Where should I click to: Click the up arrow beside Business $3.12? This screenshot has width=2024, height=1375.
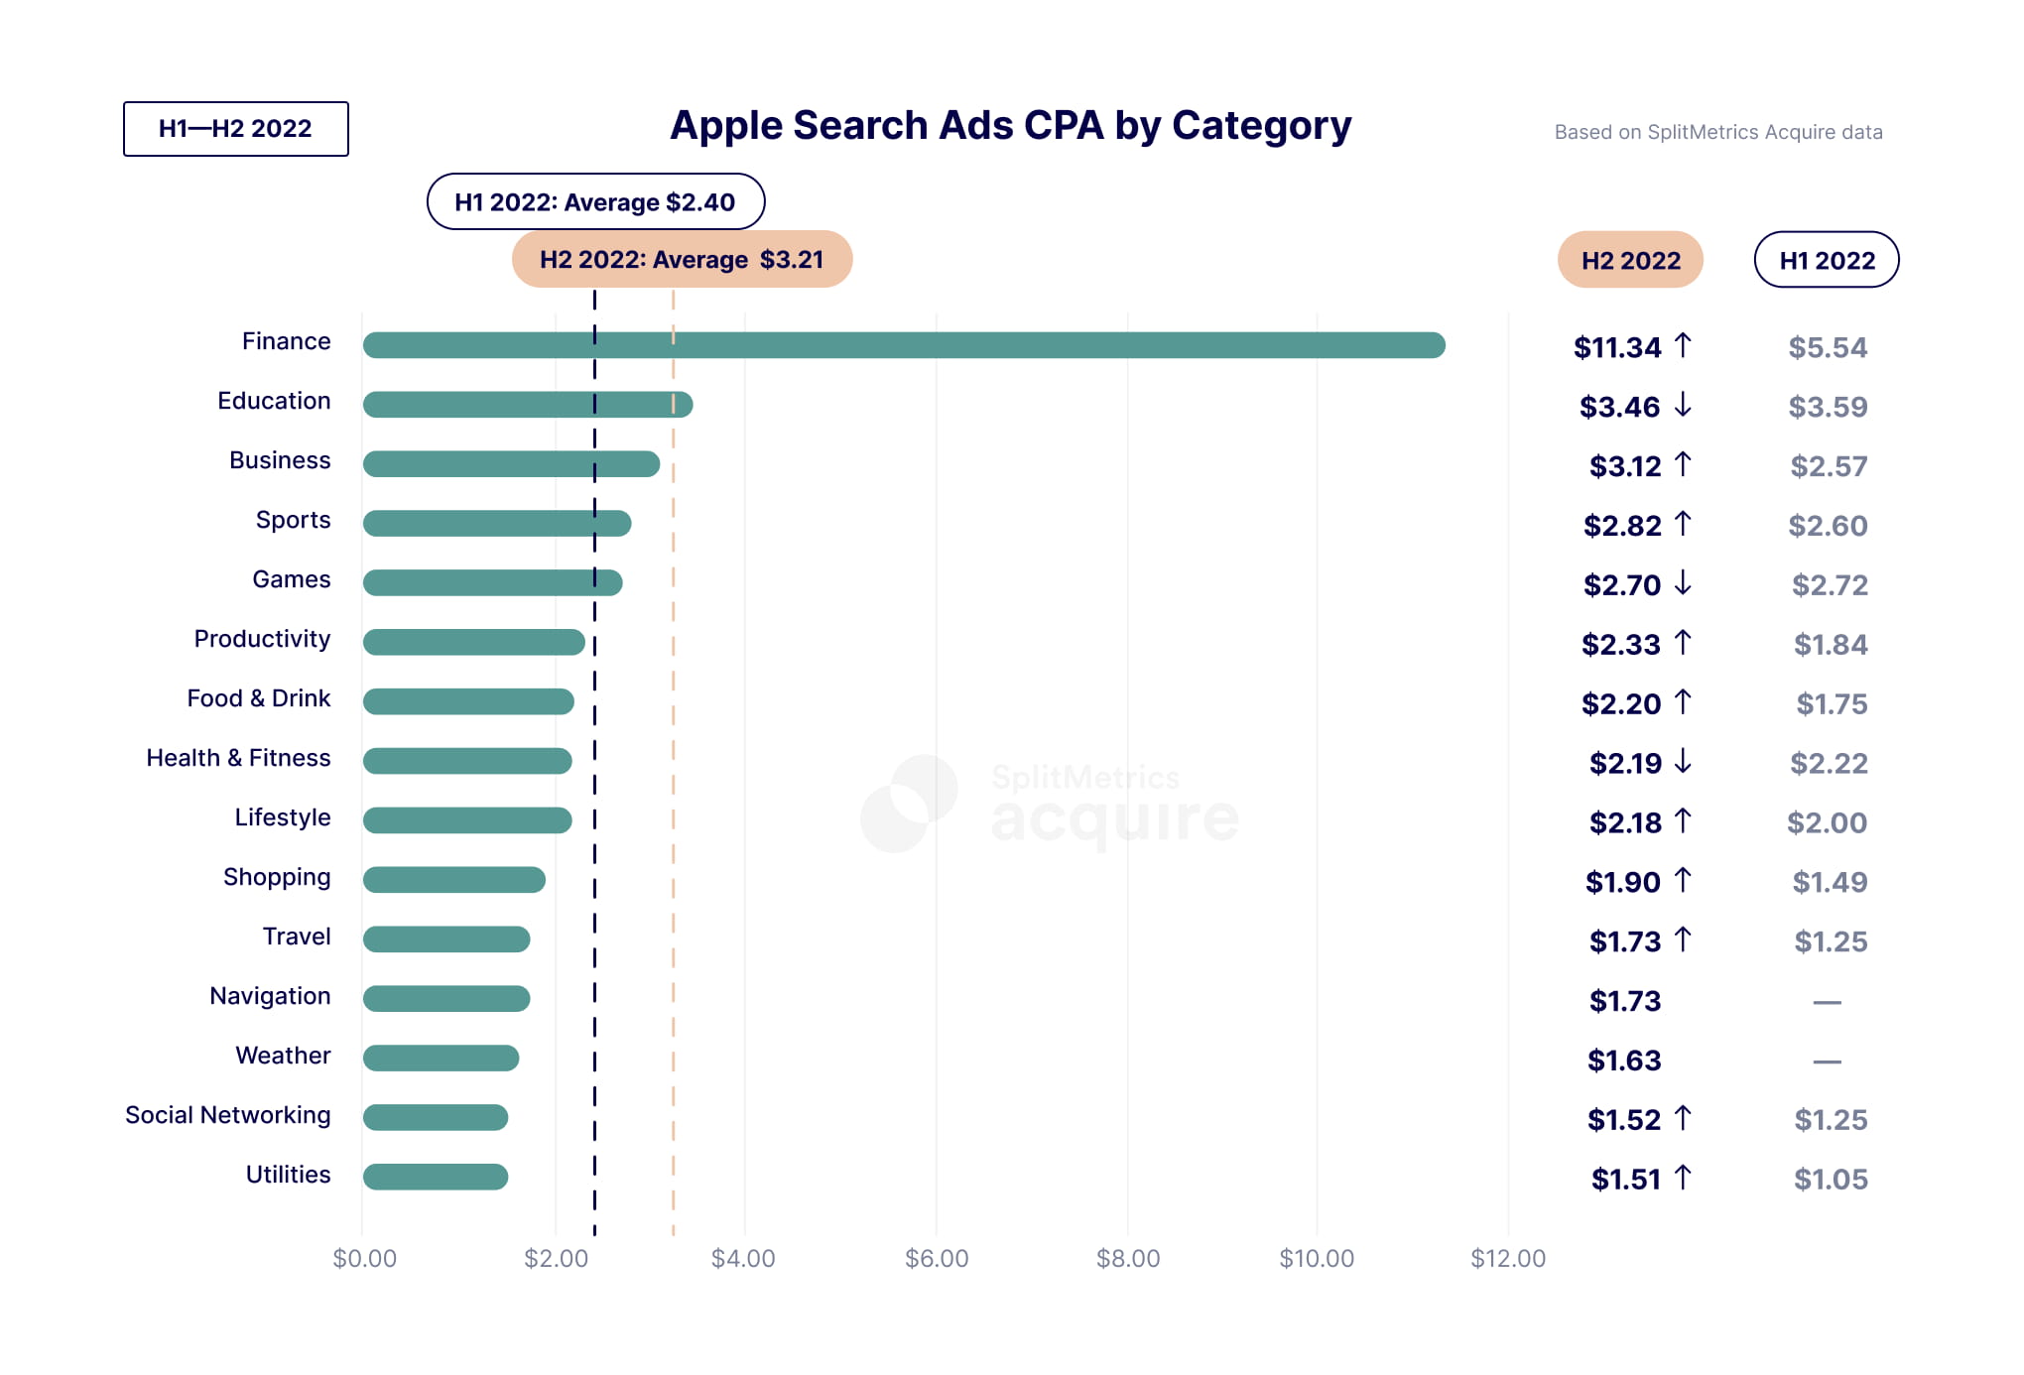(x=1683, y=464)
